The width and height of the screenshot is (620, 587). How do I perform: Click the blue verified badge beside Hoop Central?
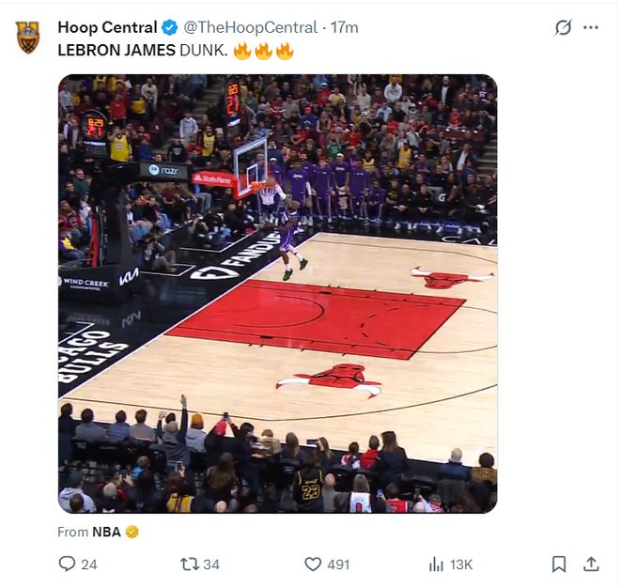pos(169,27)
